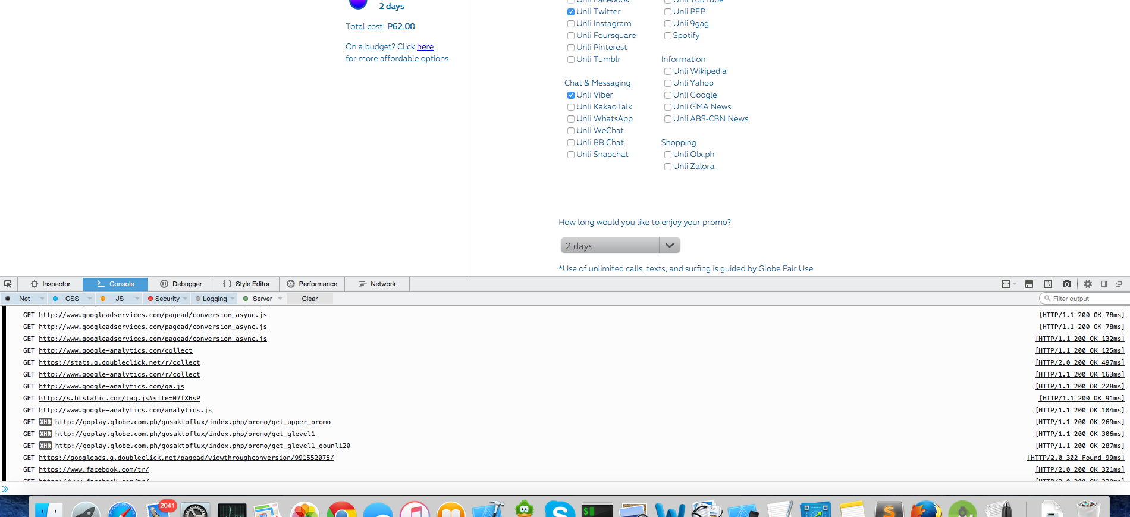Expand the Security filter dropdown arrow
This screenshot has width=1130, height=517.
[185, 299]
